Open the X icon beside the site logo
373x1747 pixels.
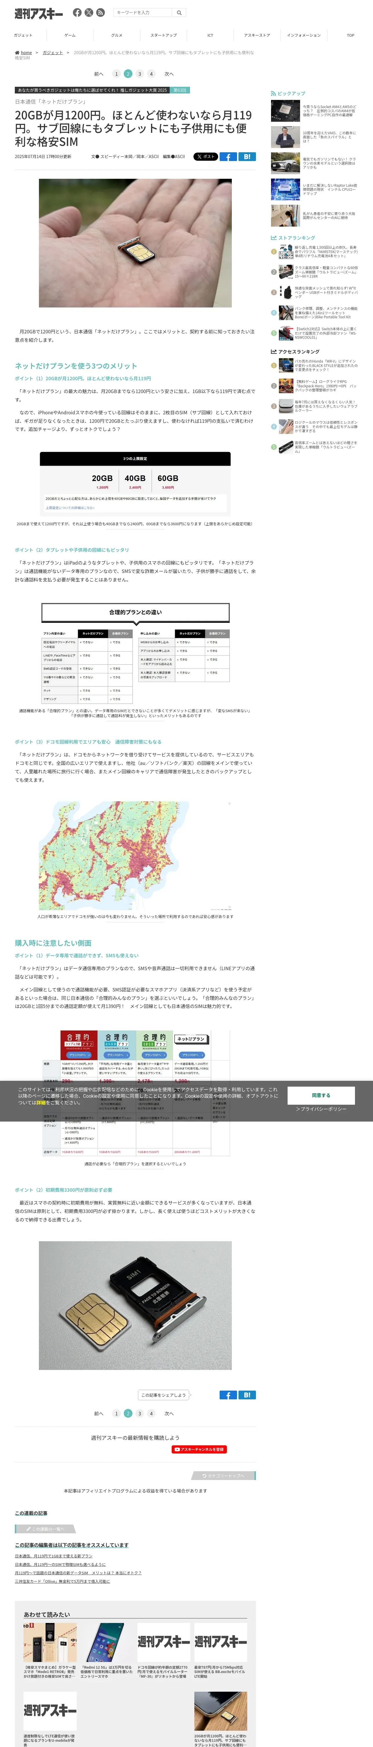click(x=89, y=12)
